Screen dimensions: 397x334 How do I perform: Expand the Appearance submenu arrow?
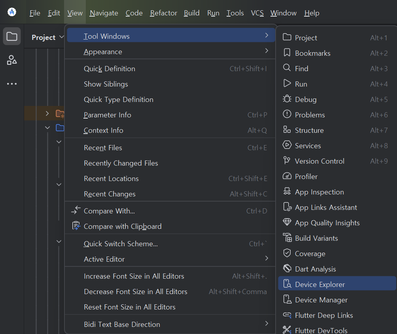(267, 51)
